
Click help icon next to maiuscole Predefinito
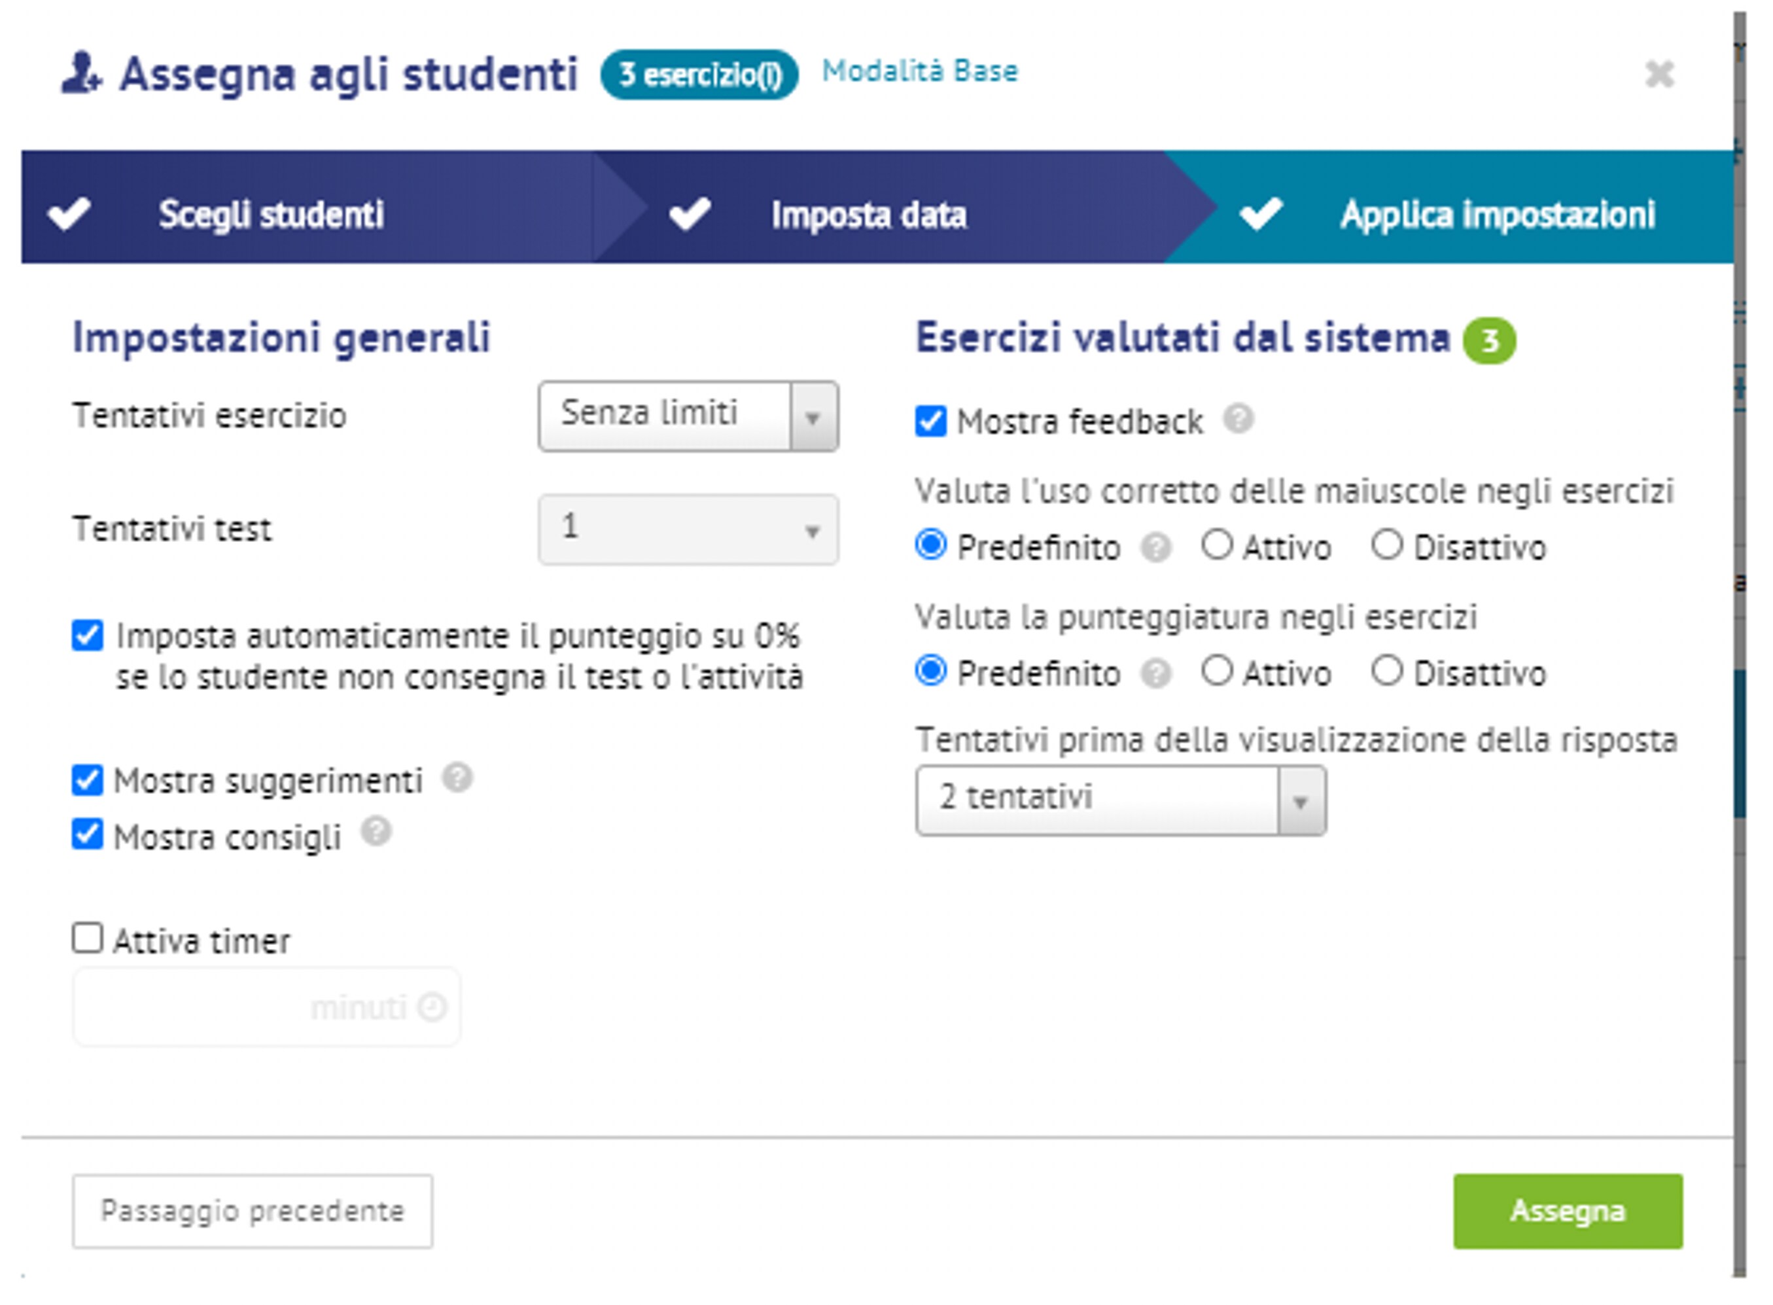1155,546
